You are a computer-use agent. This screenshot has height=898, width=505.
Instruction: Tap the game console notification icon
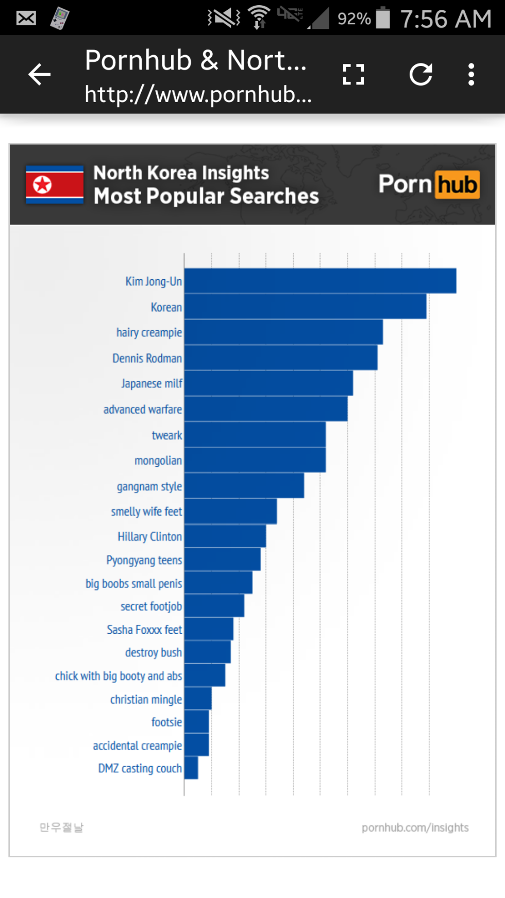coord(60,19)
